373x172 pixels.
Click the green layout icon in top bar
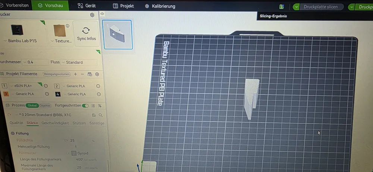[282, 7]
